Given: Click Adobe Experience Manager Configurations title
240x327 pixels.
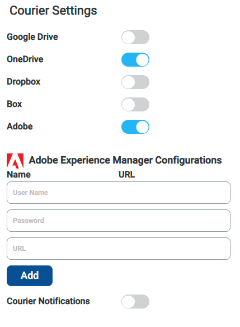Looking at the screenshot, I should (125, 160).
